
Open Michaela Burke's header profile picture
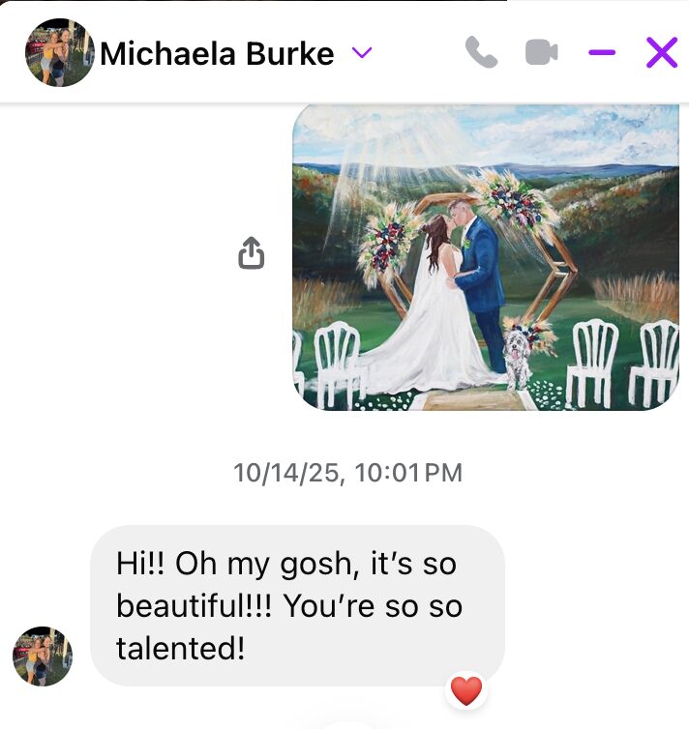60,52
